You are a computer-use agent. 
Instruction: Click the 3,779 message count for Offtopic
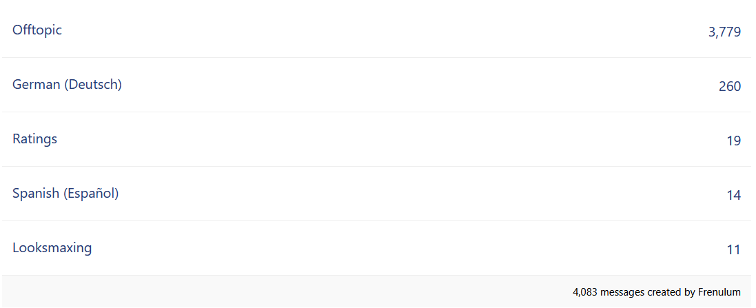point(724,32)
